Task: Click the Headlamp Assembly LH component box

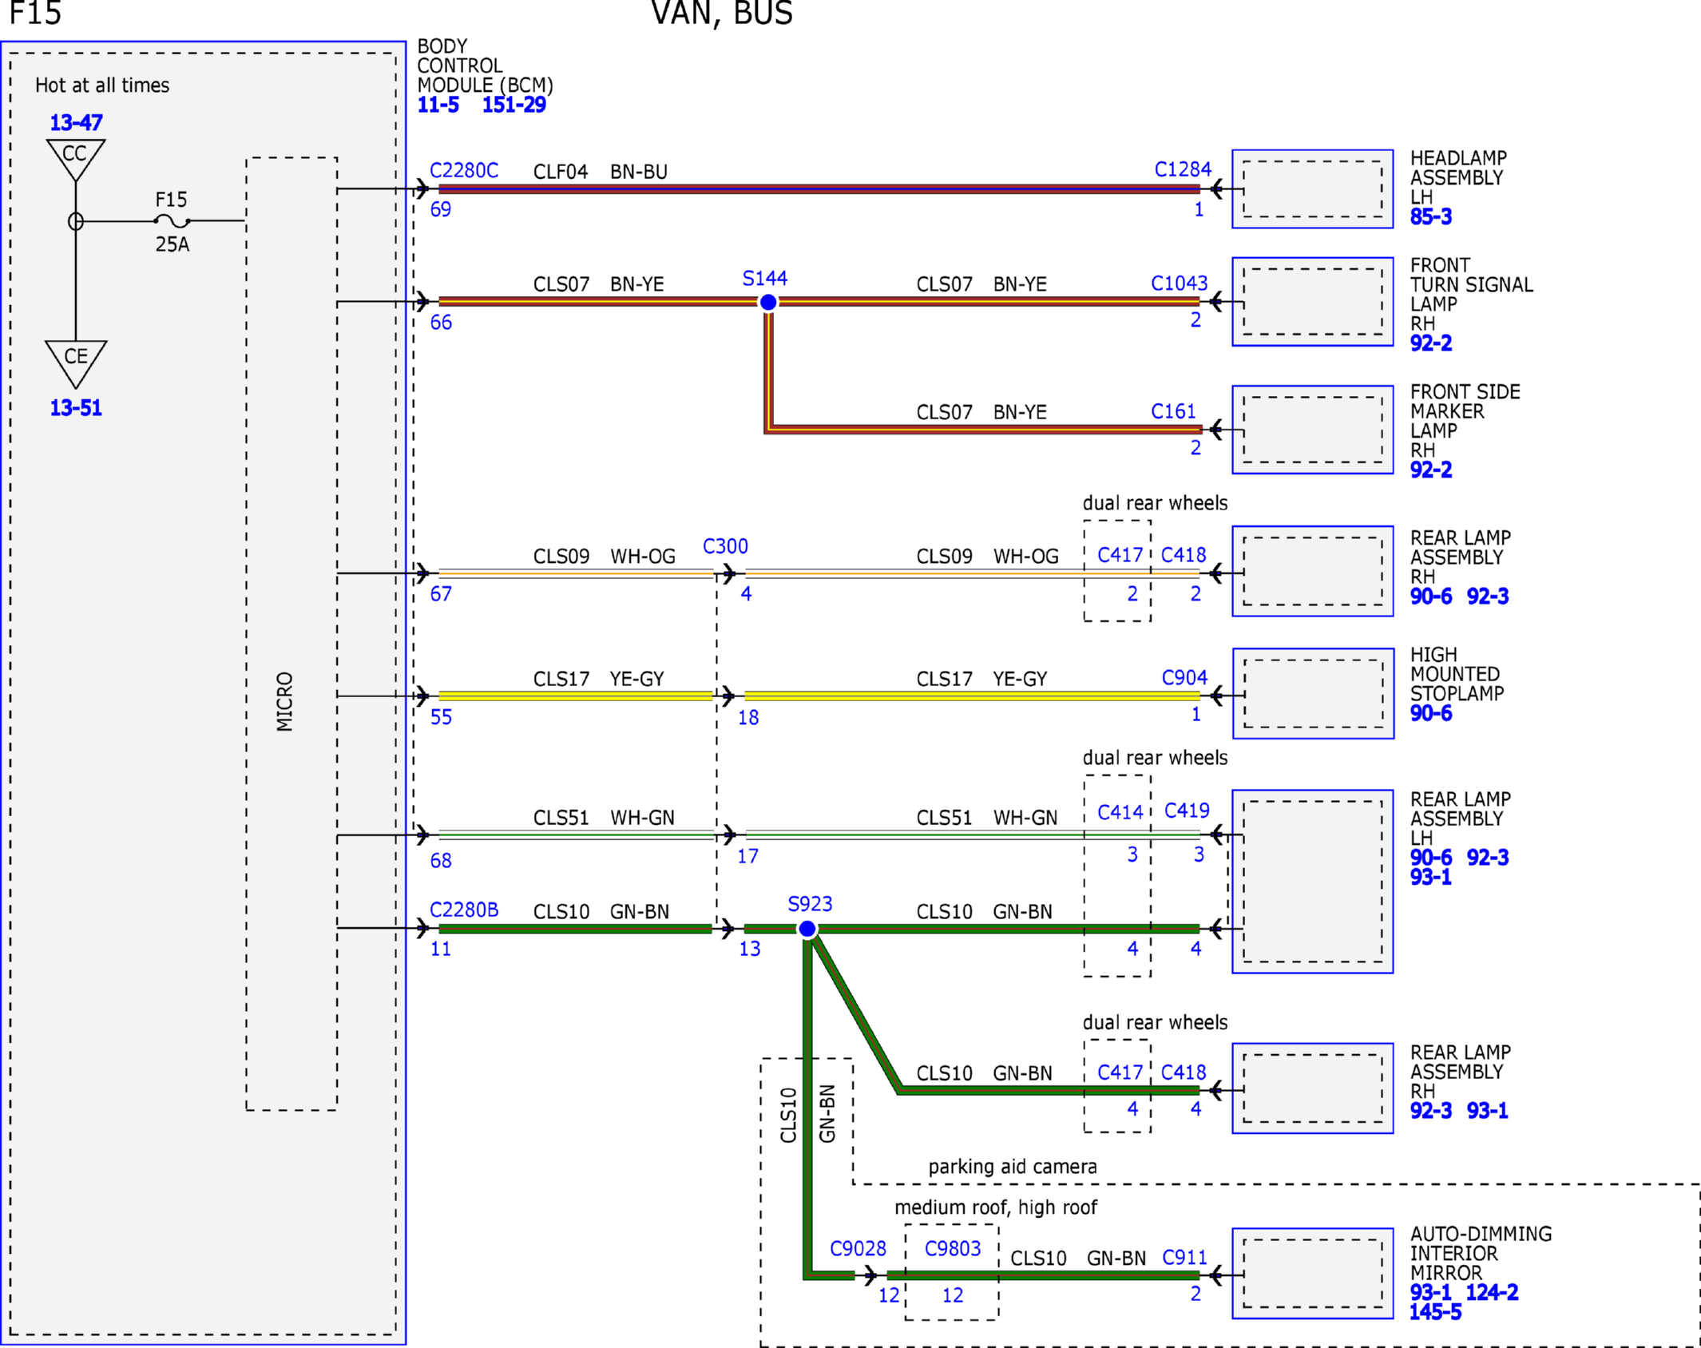Action: [x=1313, y=189]
